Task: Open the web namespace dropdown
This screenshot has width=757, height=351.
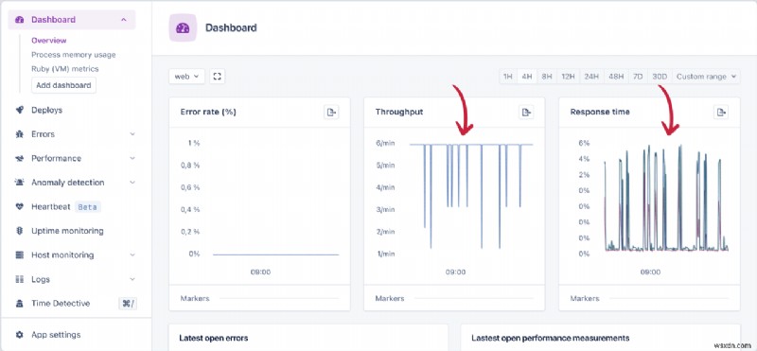Action: point(186,77)
